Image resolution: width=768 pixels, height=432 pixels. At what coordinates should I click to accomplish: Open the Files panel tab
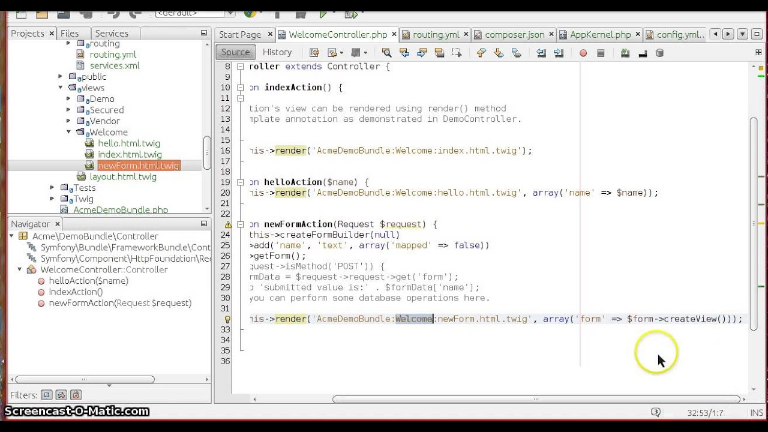[x=70, y=34]
